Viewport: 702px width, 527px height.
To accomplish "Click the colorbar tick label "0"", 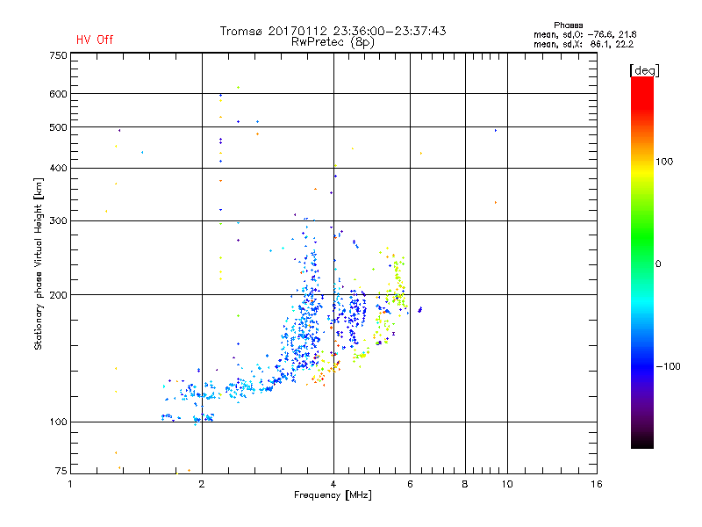I will [658, 264].
